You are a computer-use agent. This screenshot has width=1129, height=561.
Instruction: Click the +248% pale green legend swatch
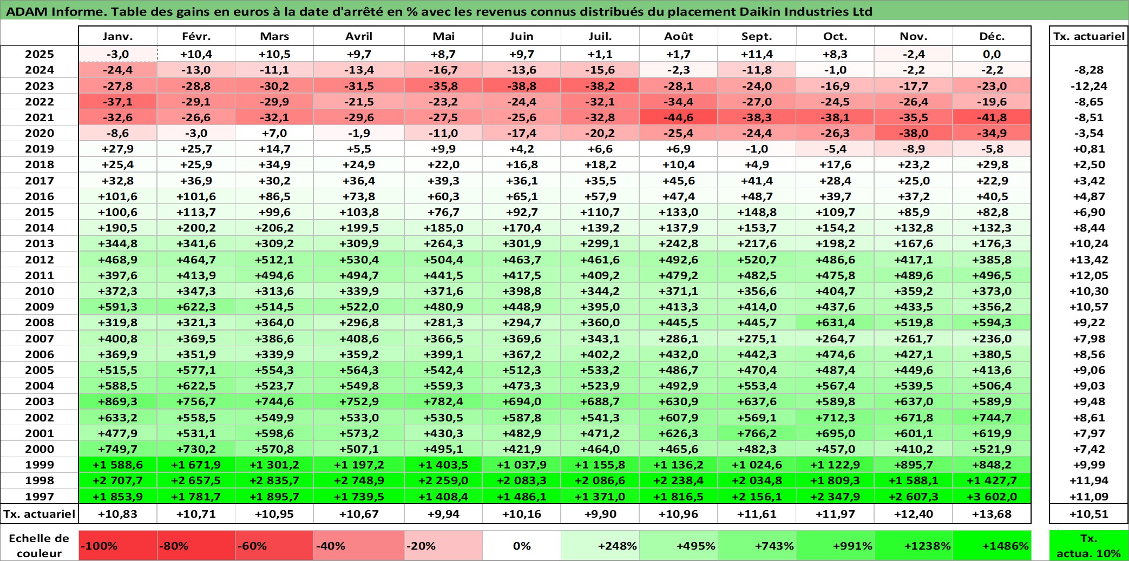click(x=600, y=545)
